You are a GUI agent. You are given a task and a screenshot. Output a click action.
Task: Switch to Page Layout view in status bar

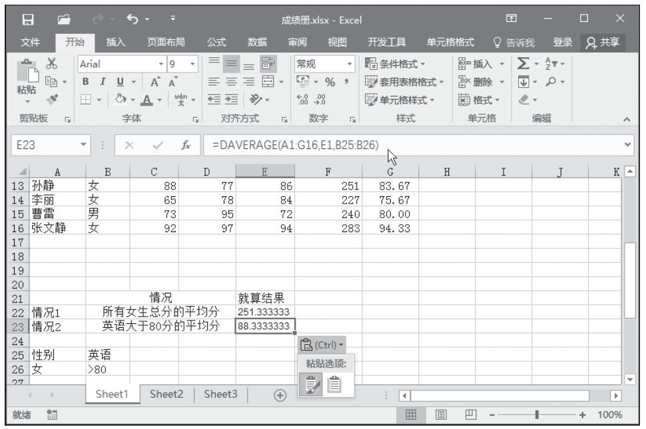(x=440, y=415)
